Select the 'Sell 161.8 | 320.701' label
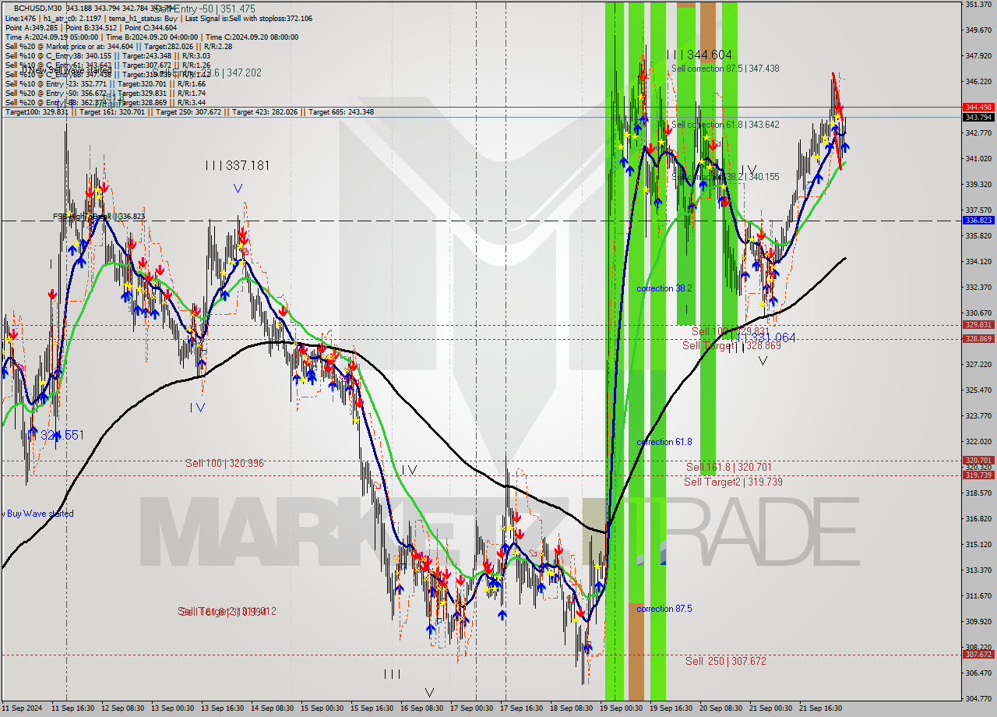This screenshot has width=997, height=717. 729,467
